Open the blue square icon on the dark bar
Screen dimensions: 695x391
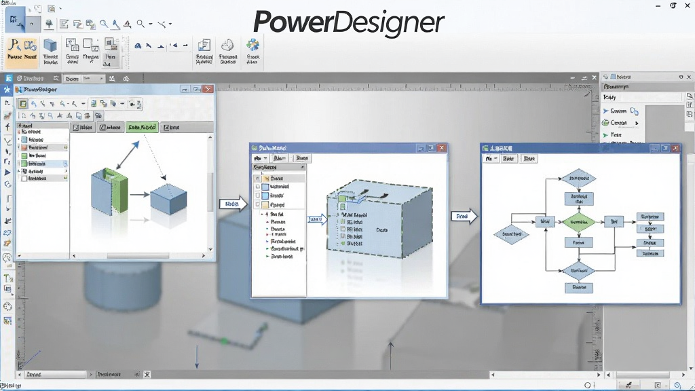pyautogui.click(x=8, y=78)
